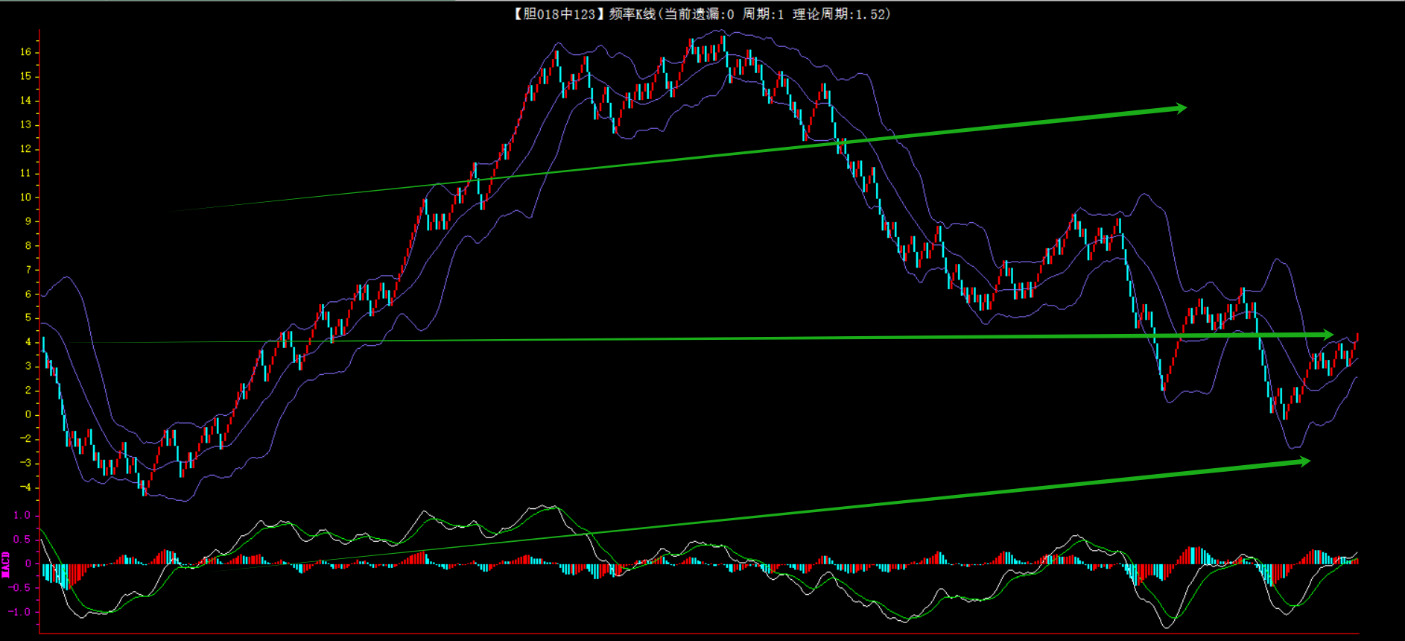Select the y-axis label 16
The width and height of the screenshot is (1405, 641).
26,52
